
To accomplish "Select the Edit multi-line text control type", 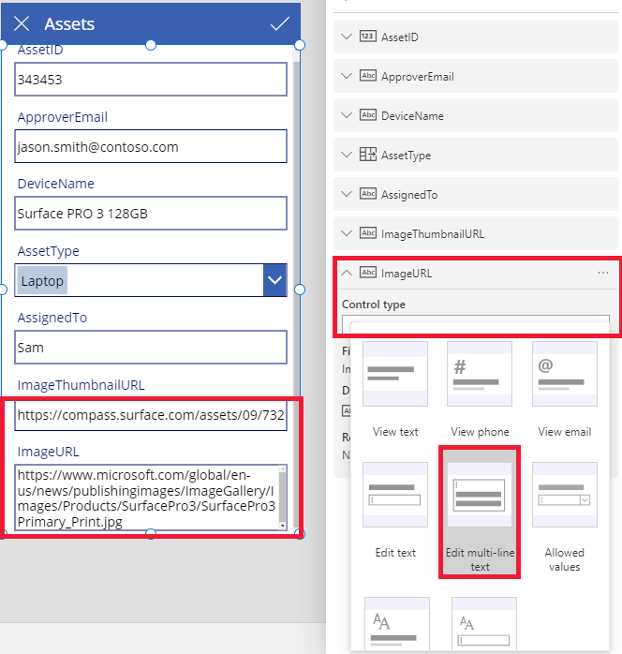I will point(480,513).
